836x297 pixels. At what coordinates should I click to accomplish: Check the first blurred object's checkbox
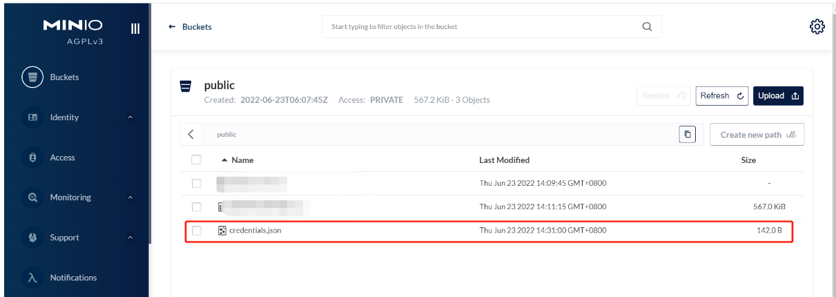click(197, 184)
